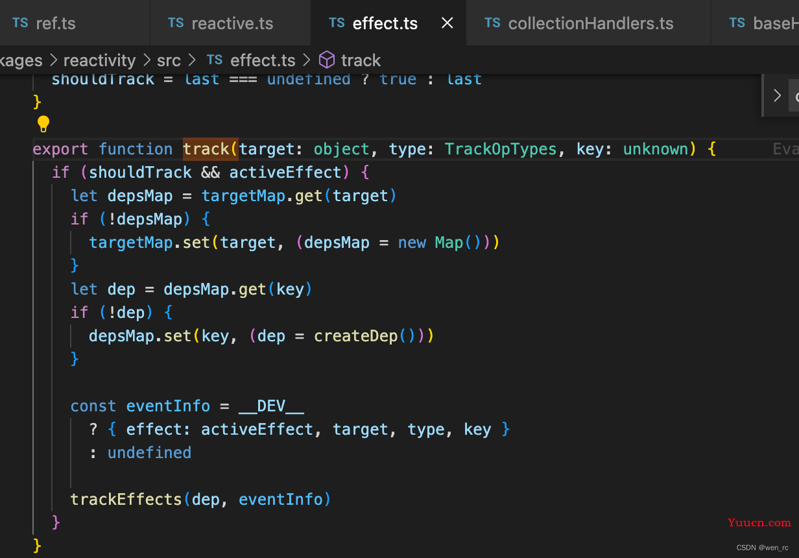The image size is (799, 558).
Task: Click the __DEV__ constant
Action: (271, 406)
